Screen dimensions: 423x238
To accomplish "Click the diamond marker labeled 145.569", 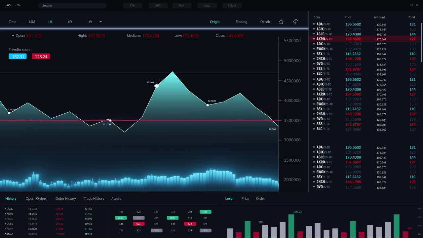I will tap(157, 86).
